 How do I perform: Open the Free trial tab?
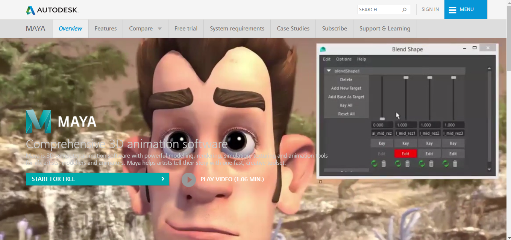click(x=186, y=29)
